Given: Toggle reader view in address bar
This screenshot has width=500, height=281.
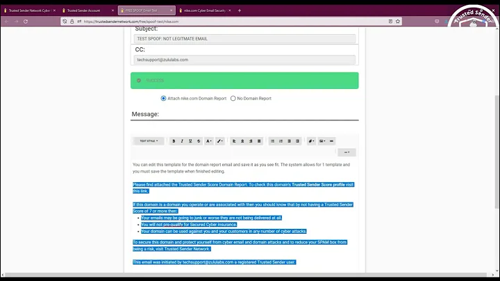Looking at the screenshot, I should point(390,22).
